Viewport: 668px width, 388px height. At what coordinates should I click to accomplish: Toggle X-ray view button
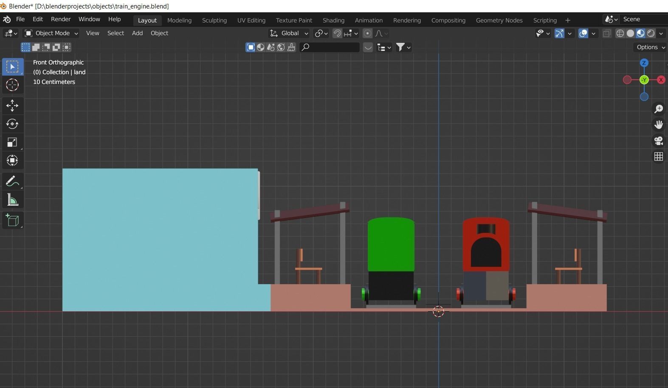pos(607,33)
